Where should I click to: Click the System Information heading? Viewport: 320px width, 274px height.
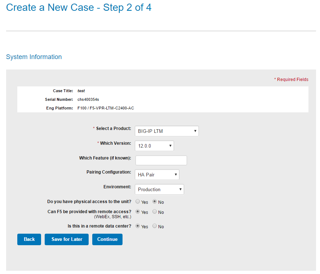click(x=34, y=57)
